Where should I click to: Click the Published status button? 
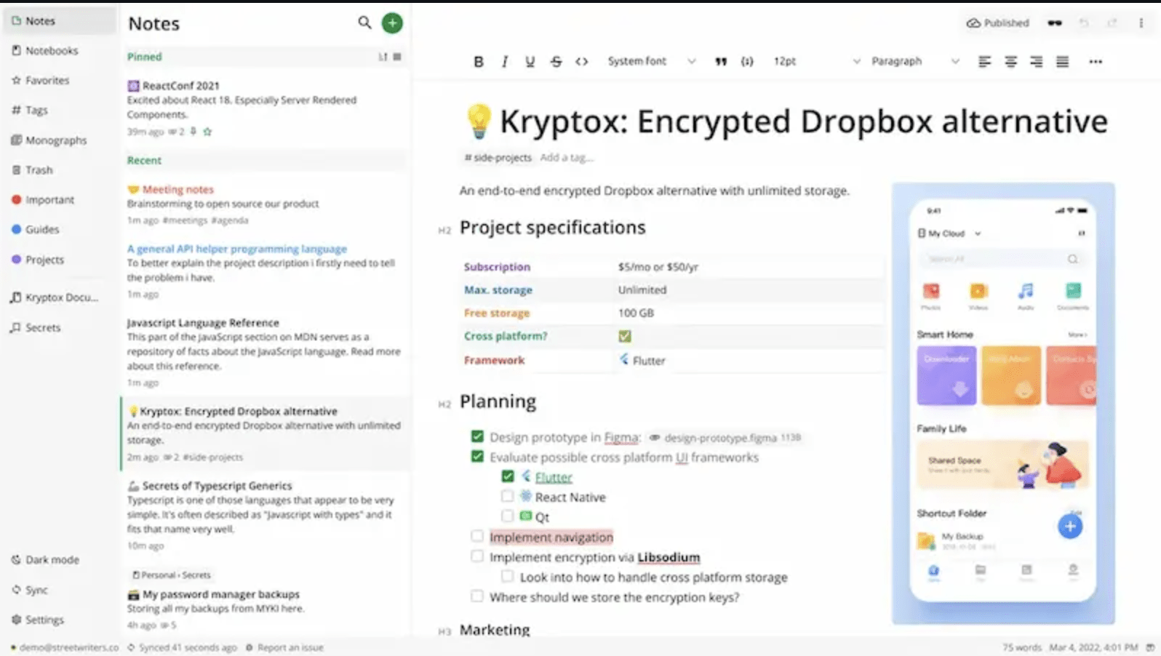pos(997,23)
